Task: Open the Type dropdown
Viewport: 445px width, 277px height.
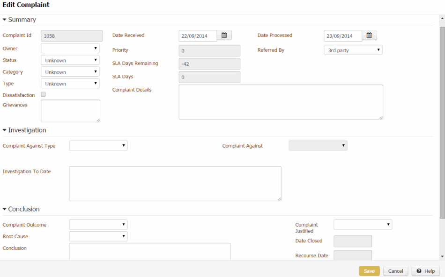Action: pyautogui.click(x=69, y=83)
